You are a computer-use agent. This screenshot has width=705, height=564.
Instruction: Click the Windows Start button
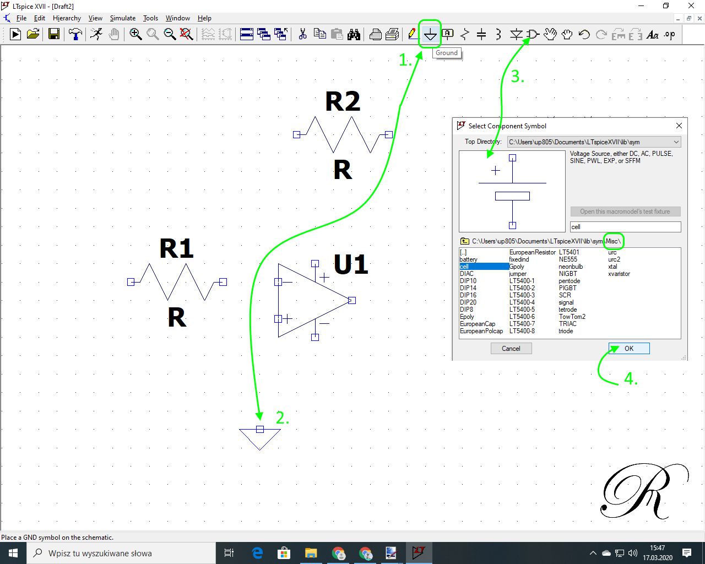(13, 553)
